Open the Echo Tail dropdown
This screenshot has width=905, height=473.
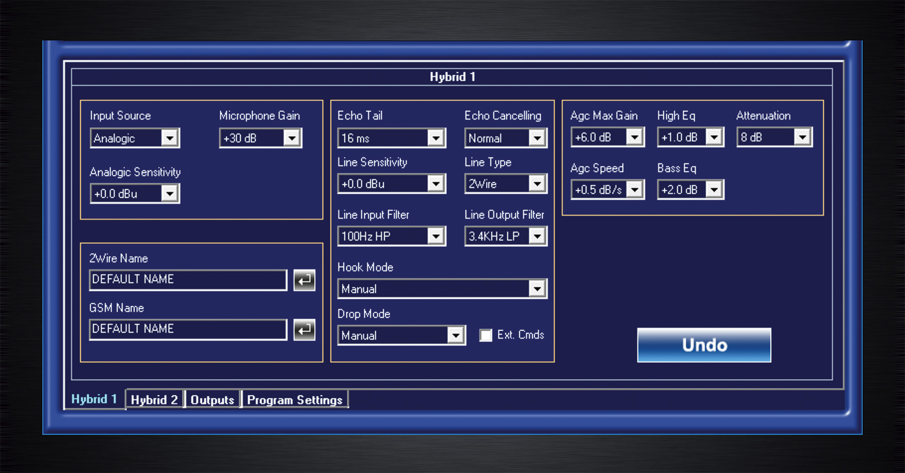435,138
